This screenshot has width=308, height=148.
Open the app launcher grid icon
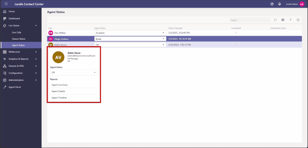6,4
